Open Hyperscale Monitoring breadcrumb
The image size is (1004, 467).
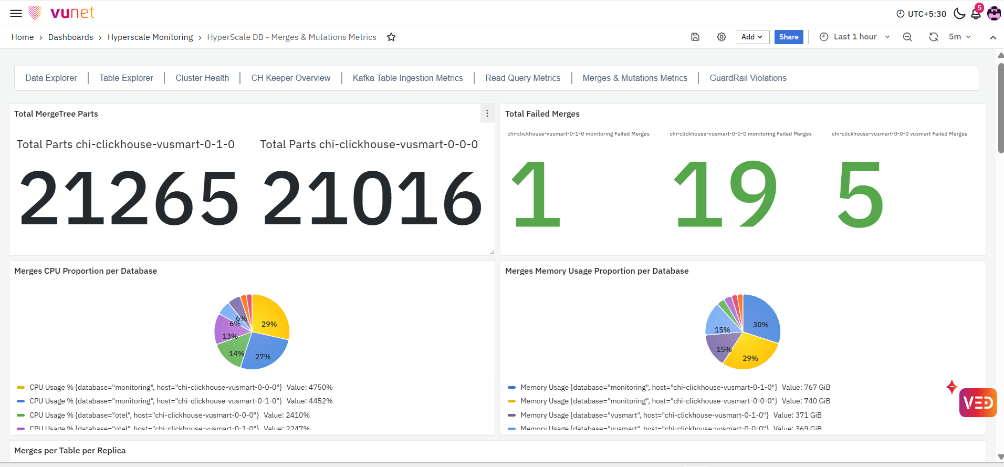point(150,37)
